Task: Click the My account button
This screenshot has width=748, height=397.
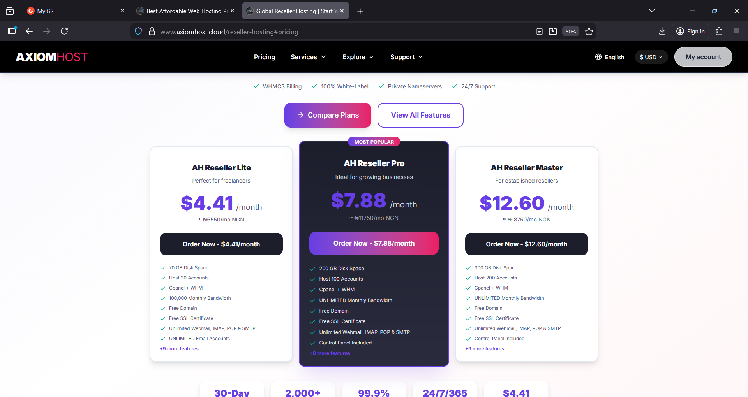Action: point(703,57)
